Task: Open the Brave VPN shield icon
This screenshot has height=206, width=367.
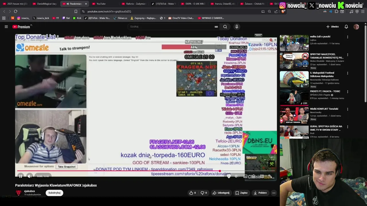Action: [x=357, y=11]
